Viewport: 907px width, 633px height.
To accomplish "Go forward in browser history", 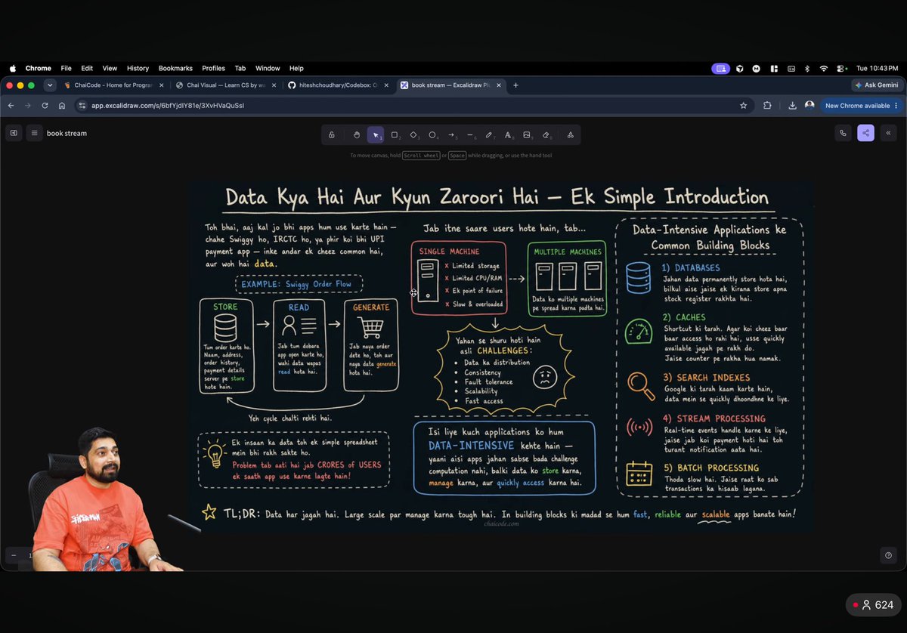I will (x=28, y=106).
